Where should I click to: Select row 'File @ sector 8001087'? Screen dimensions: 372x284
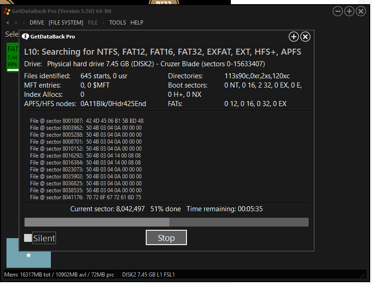[87, 121]
